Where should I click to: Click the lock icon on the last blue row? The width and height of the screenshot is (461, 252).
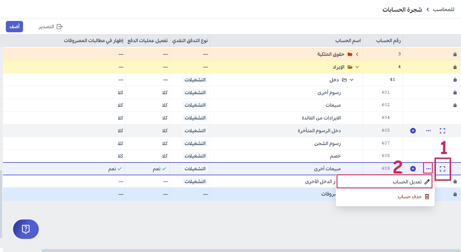click(x=455, y=194)
